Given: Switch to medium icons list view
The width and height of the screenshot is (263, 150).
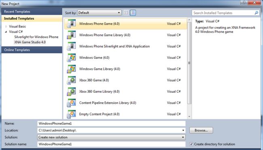Looking at the screenshot, I should coord(133,13).
